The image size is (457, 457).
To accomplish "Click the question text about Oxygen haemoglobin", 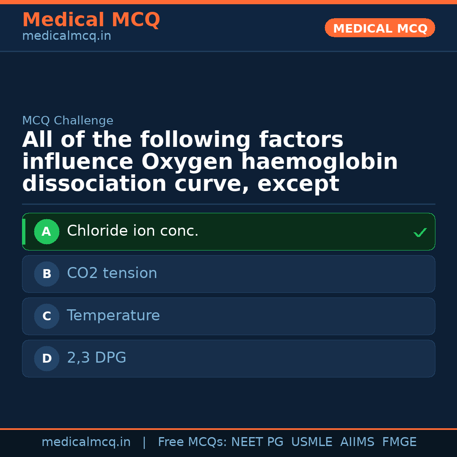I will [x=210, y=162].
